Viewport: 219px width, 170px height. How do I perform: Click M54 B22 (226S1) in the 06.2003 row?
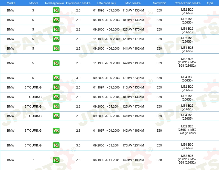(187, 30)
